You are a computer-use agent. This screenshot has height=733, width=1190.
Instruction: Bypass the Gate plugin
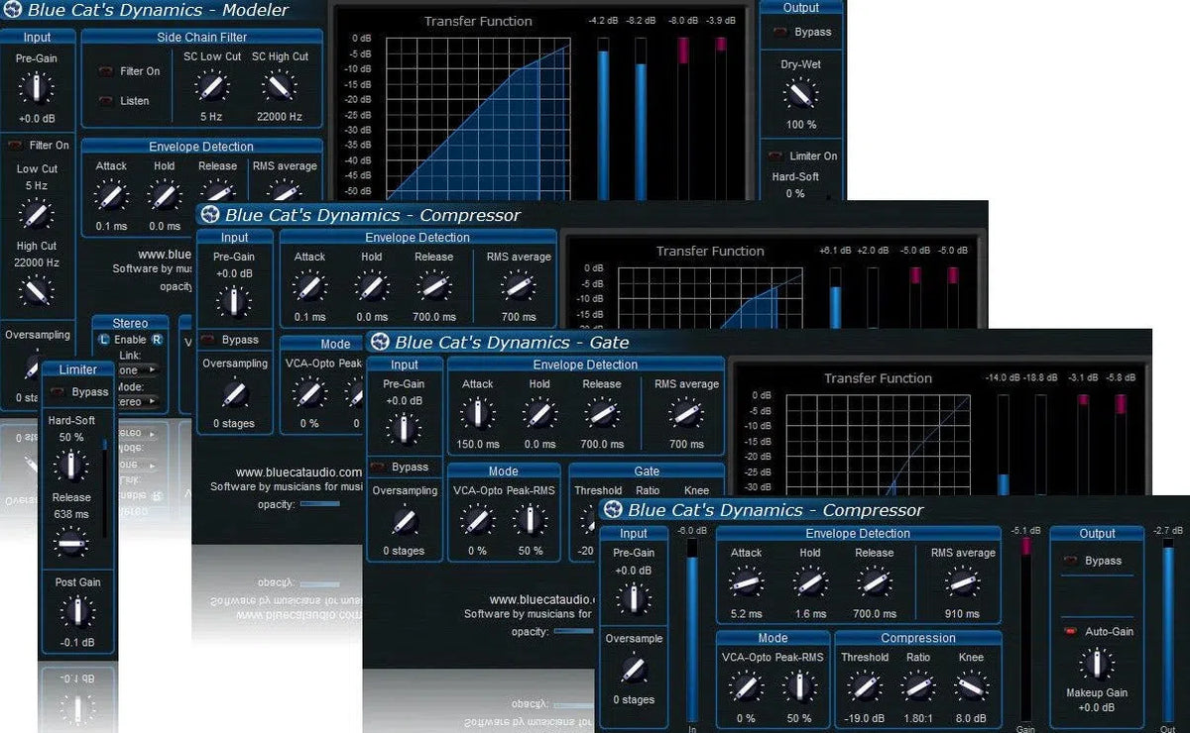[x=378, y=467]
